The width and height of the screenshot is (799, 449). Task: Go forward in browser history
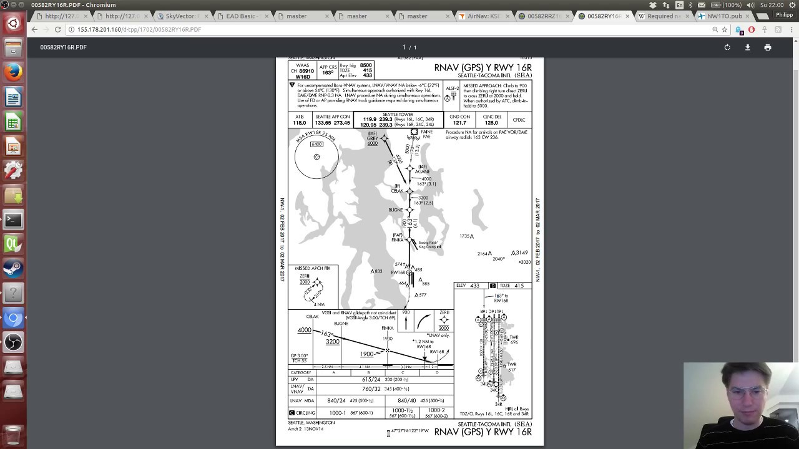46,29
